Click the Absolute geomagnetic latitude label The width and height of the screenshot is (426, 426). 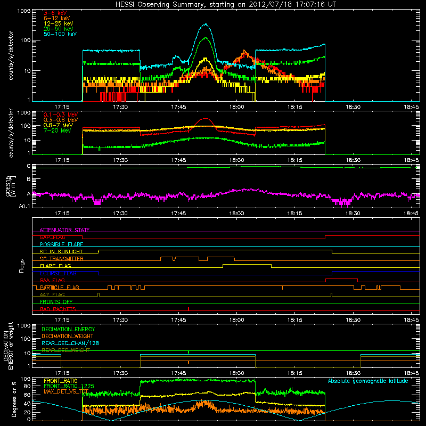[x=368, y=381]
